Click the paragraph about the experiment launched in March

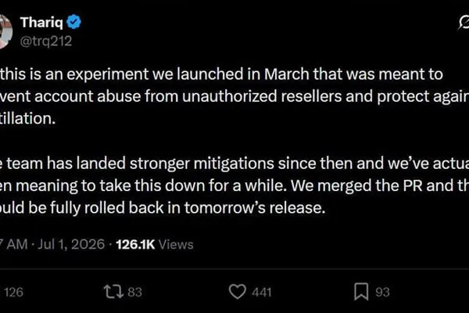pos(234,96)
